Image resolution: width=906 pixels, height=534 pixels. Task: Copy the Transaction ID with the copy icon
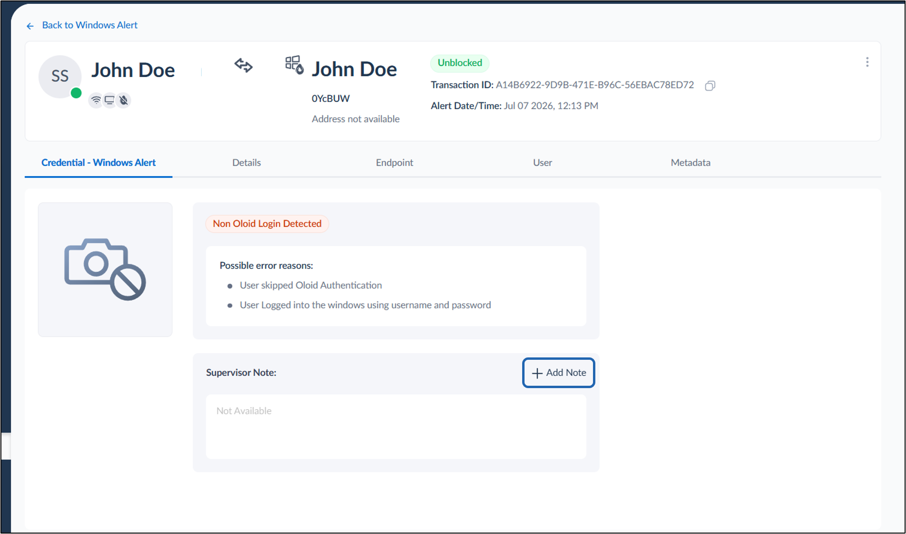(710, 85)
